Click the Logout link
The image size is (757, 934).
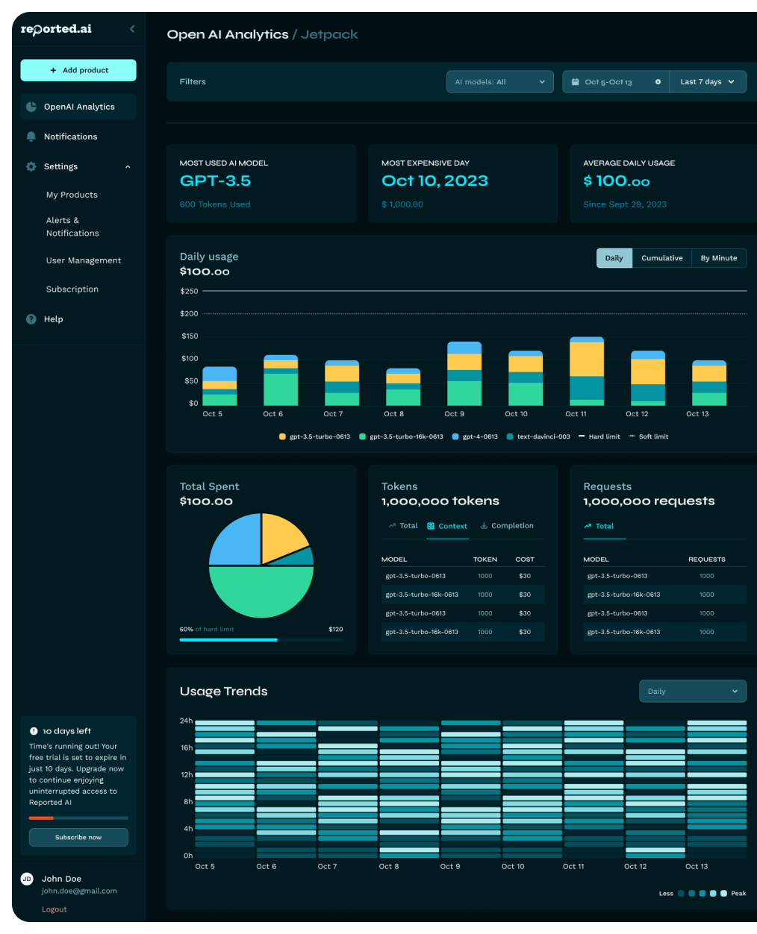coord(54,909)
